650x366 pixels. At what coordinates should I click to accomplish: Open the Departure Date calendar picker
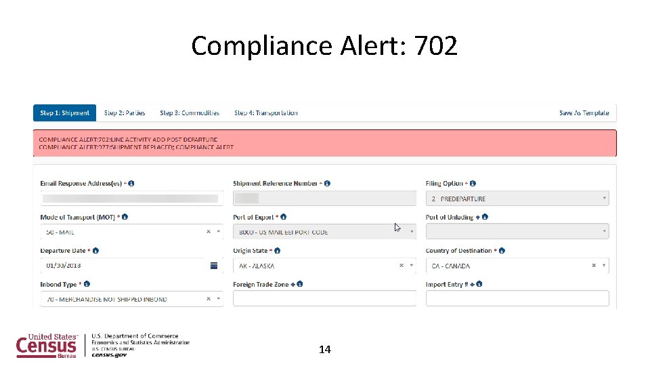point(214,266)
